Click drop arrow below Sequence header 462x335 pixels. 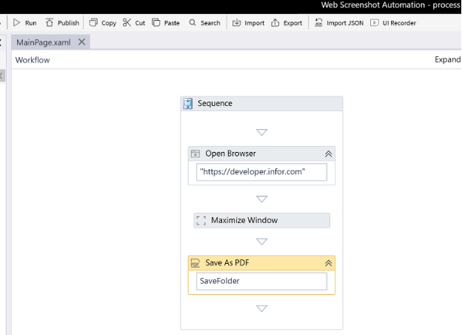click(x=261, y=133)
